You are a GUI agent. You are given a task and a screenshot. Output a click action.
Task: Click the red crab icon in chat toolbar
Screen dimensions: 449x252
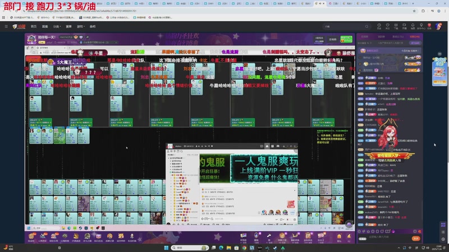tap(419, 231)
